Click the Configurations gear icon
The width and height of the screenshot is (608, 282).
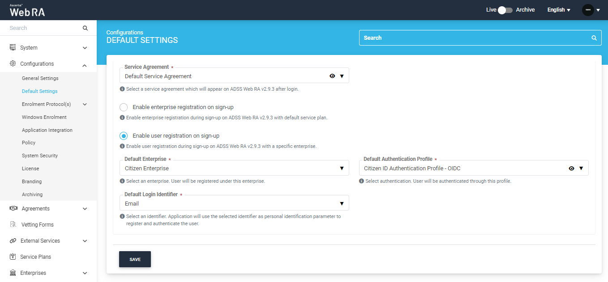(13, 64)
